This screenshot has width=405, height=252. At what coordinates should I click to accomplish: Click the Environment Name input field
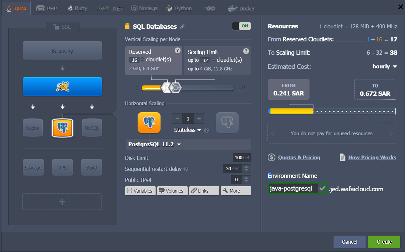pyautogui.click(x=293, y=189)
